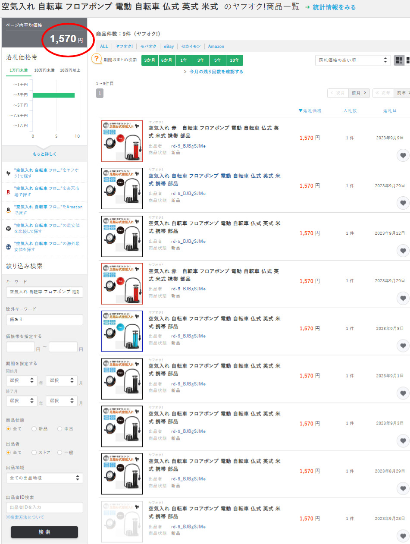The height and width of the screenshot is (544, 410).
Task: Select ストア seller type radio button
Action: 34,453
